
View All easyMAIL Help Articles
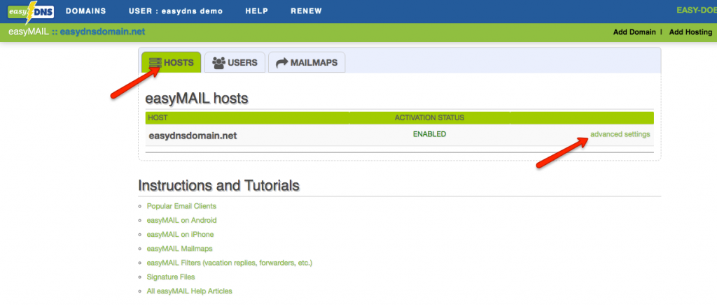pos(189,291)
